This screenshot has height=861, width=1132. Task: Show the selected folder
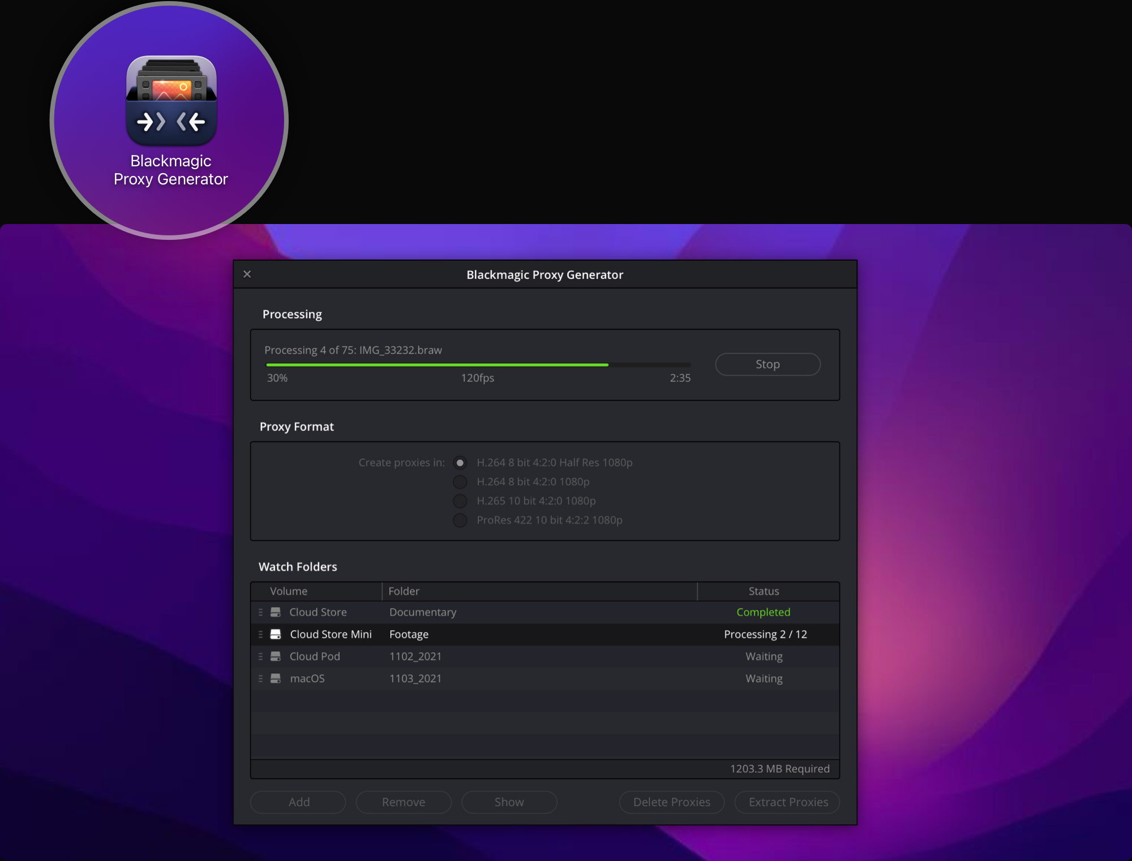coord(509,802)
